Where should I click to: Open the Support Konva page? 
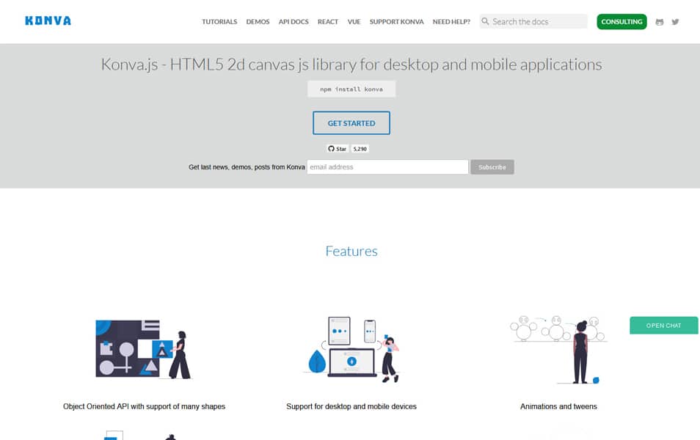click(396, 21)
